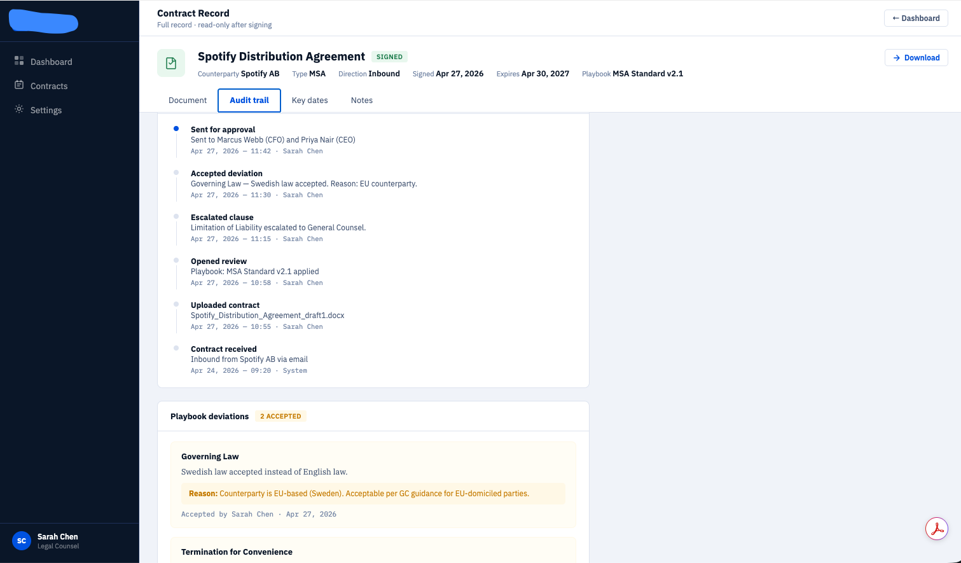The image size is (961, 563).
Task: Go back using the Dashboard button
Action: 916,18
